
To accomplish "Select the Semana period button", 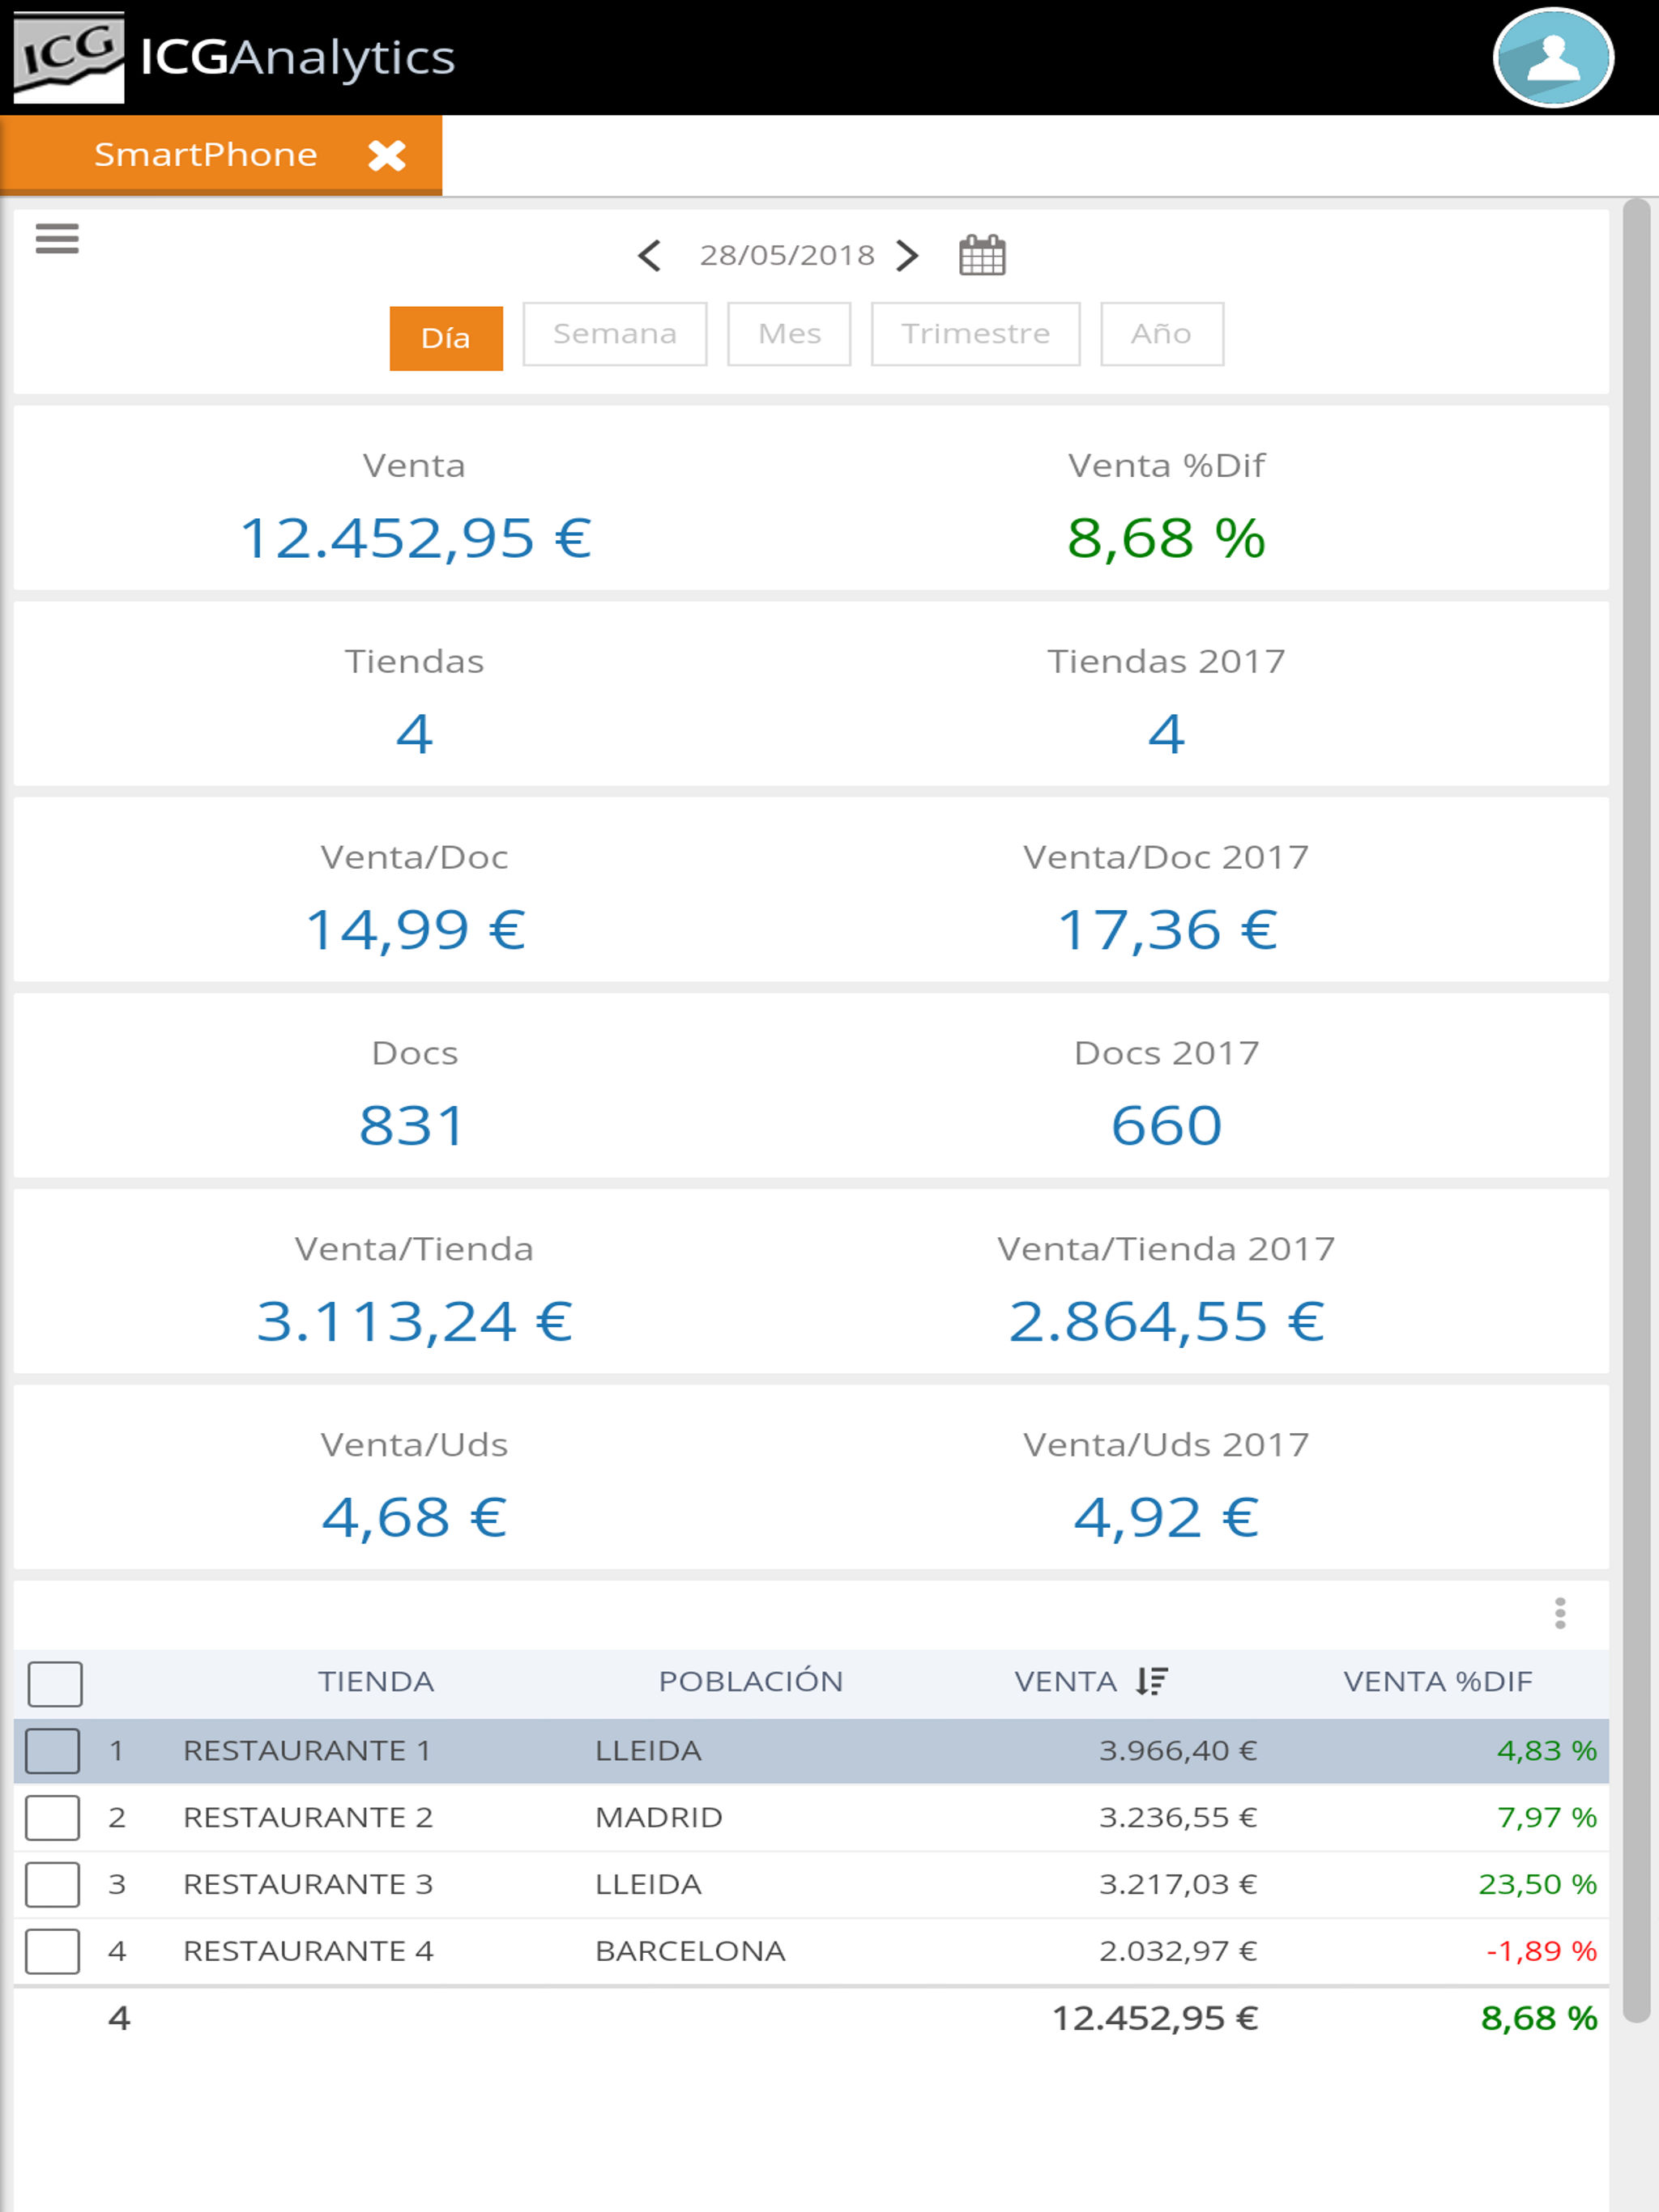I will [614, 334].
